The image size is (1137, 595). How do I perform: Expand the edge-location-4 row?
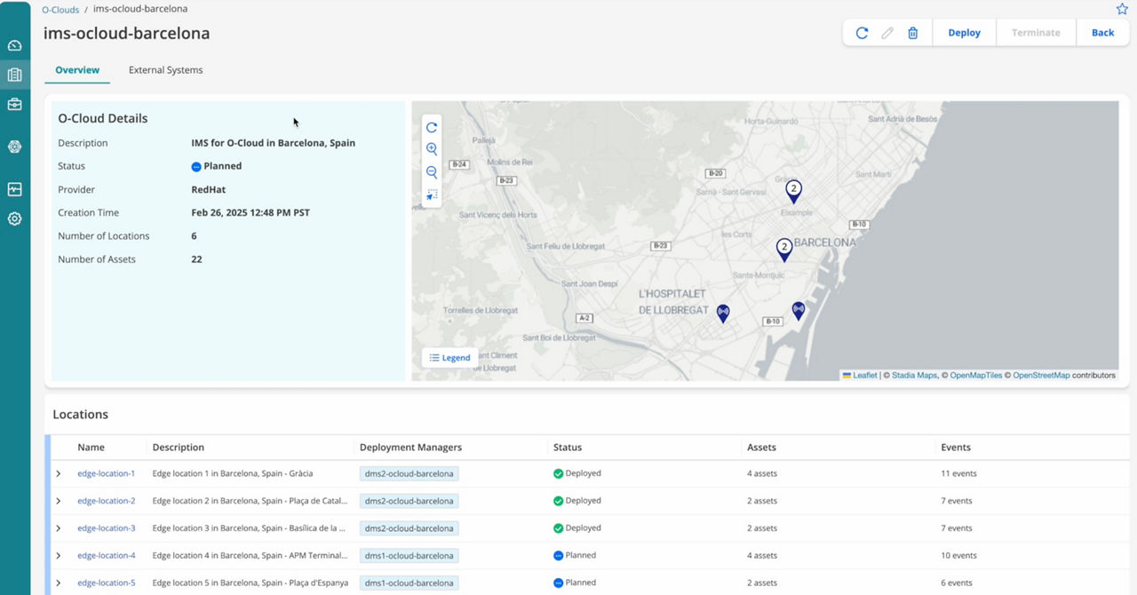point(59,555)
